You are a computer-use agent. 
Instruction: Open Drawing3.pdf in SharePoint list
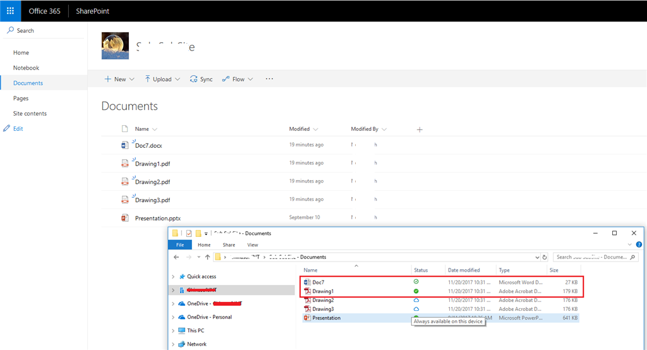click(153, 200)
